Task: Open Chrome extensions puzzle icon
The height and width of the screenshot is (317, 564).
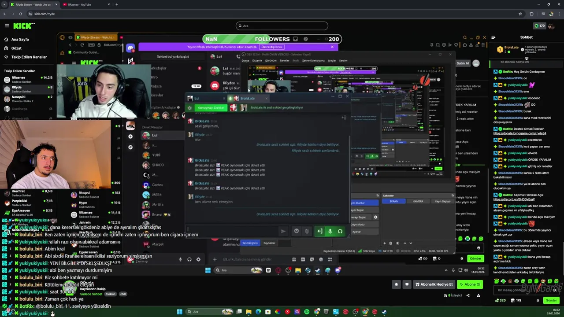Action: click(531, 14)
